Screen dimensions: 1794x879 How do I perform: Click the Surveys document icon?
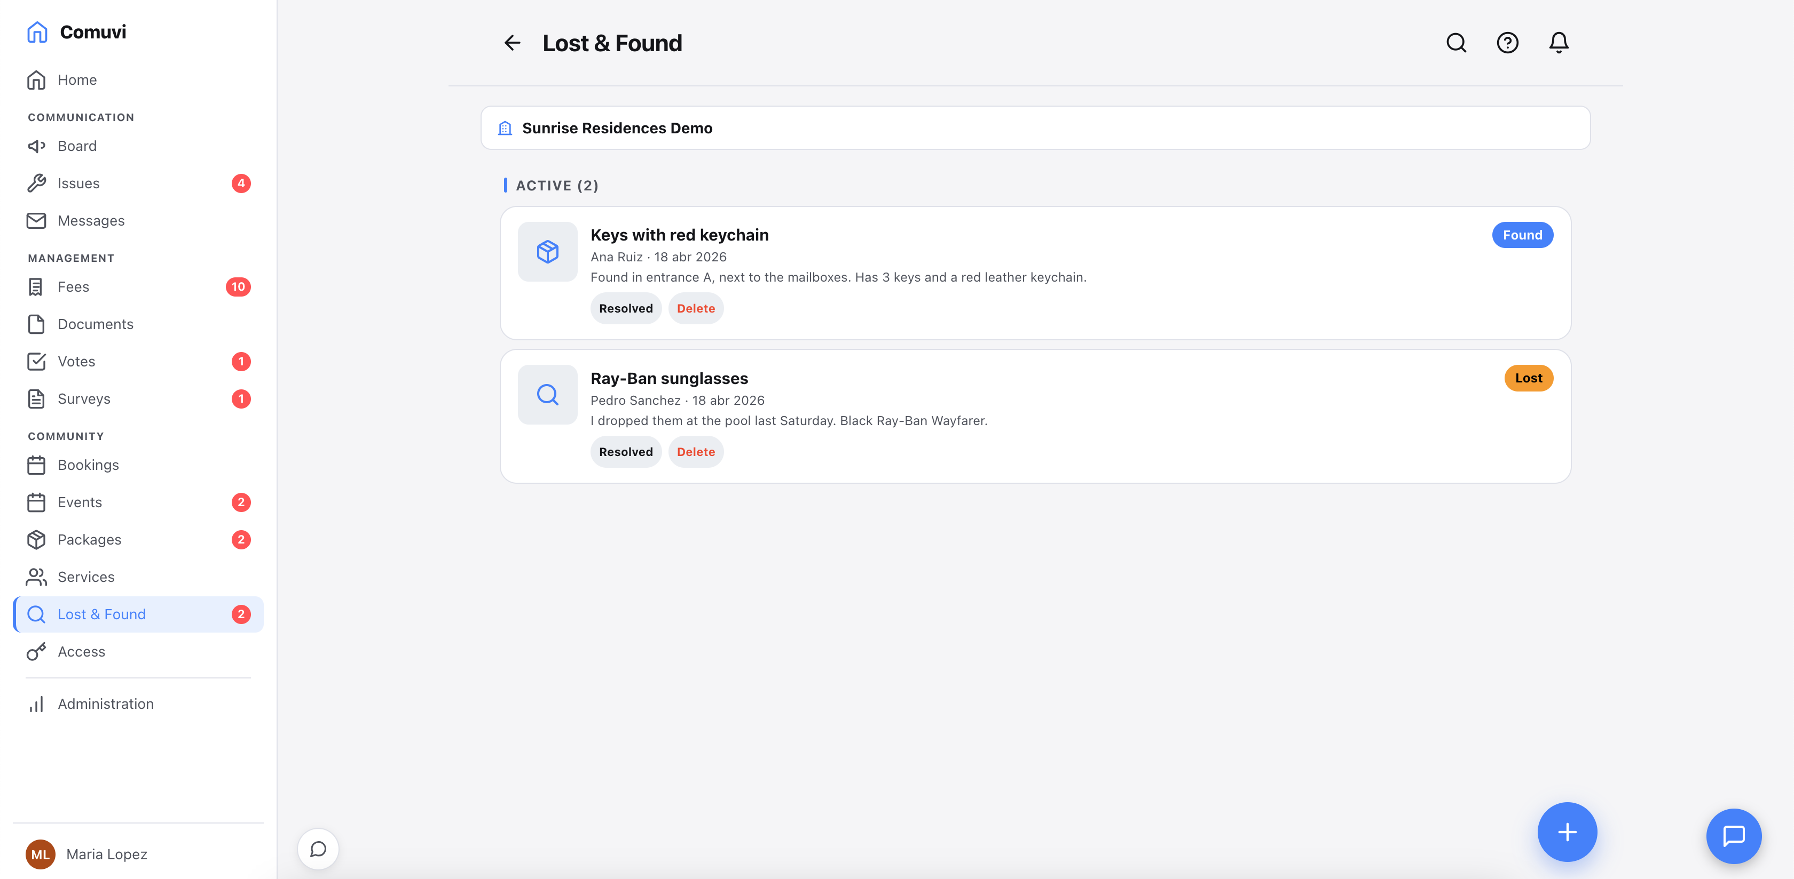[36, 399]
